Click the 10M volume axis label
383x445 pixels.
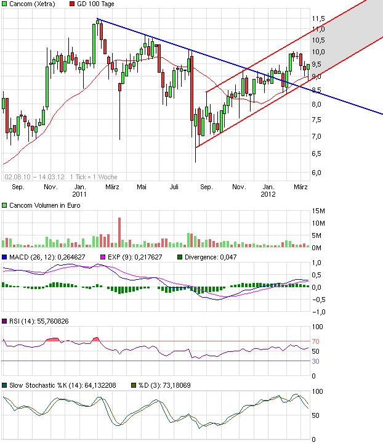(318, 223)
